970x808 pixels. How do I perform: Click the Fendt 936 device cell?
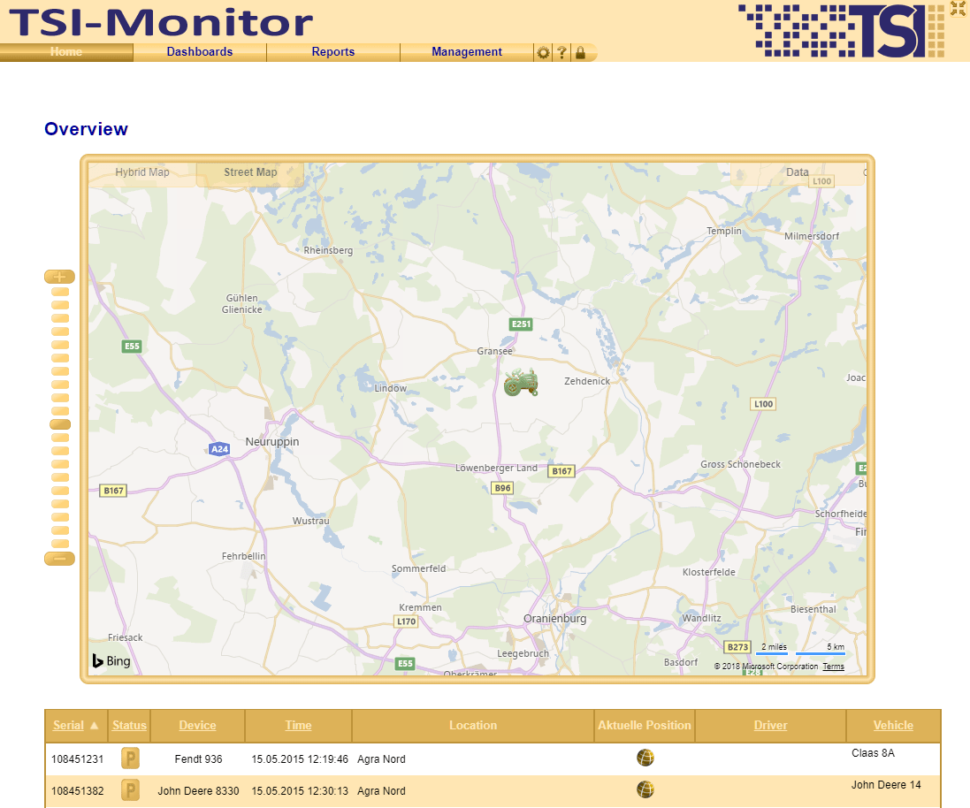coord(198,759)
